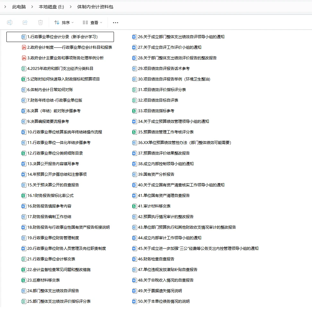Click the Excel icon beside 33.项目绩效指标参考
This screenshot has width=312, height=313.
[x=134, y=111]
